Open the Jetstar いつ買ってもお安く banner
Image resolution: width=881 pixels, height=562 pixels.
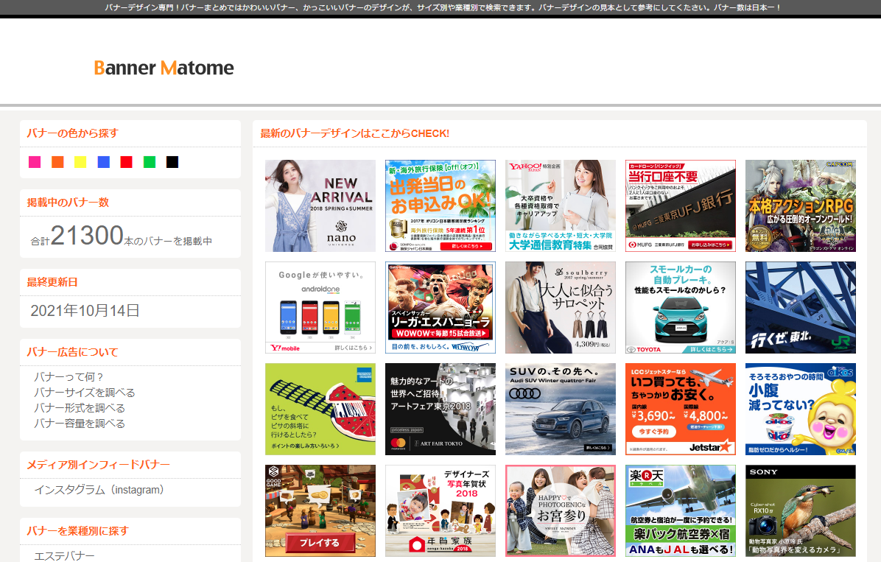(681, 409)
